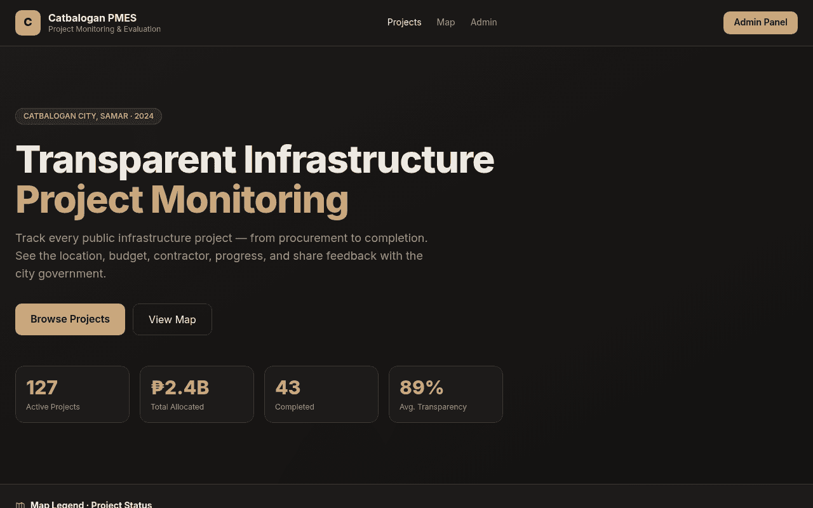The width and height of the screenshot is (813, 508).
Task: Open the Projects nav item
Action: [404, 22]
